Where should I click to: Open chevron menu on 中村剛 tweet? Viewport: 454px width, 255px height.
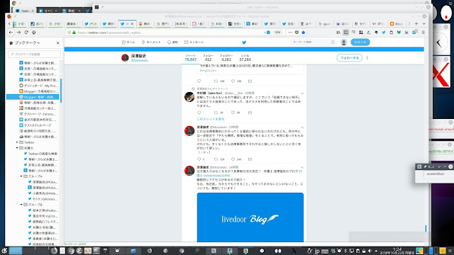pyautogui.click(x=302, y=93)
